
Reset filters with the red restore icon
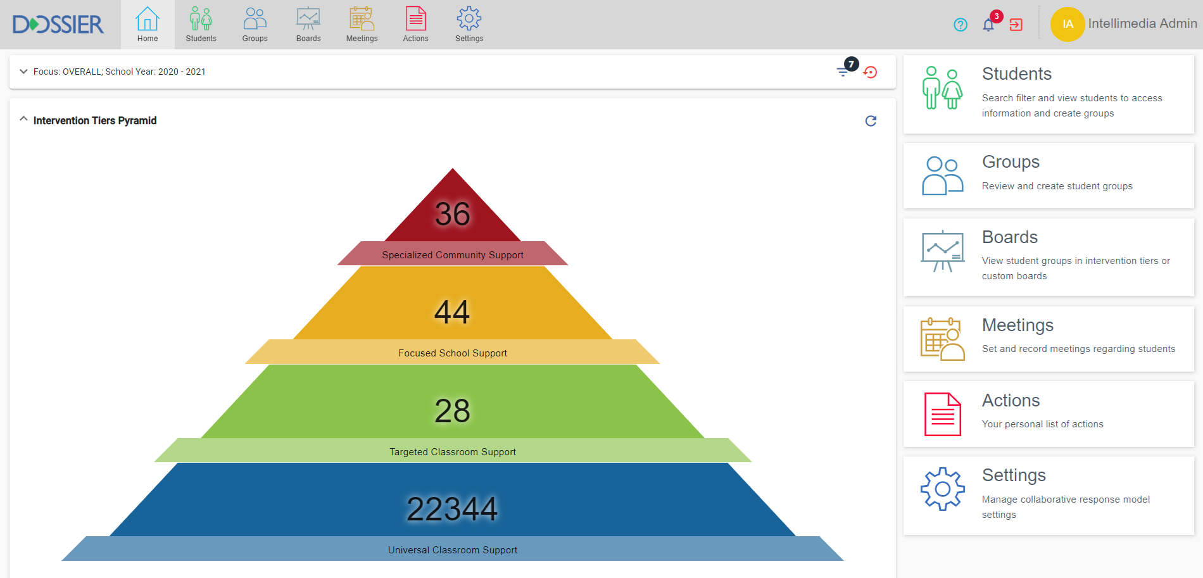point(871,72)
